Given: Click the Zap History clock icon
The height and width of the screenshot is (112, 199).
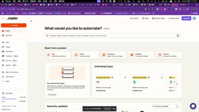Looking at the screenshot, I should click(3, 77).
